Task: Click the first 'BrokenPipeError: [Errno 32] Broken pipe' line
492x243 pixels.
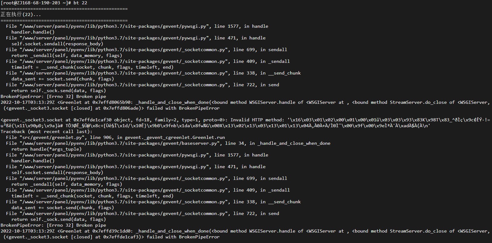Action: coord(53,96)
